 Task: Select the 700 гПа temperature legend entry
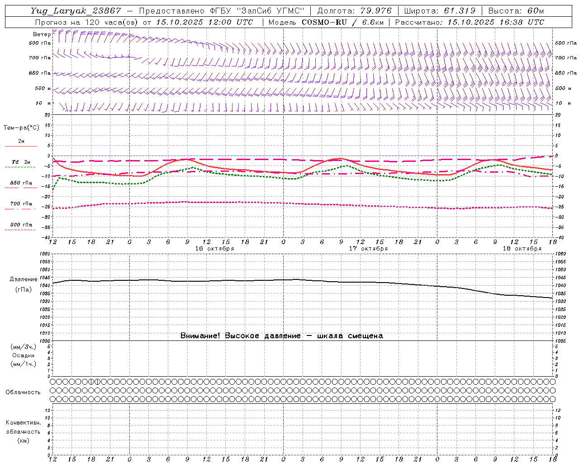point(21,204)
